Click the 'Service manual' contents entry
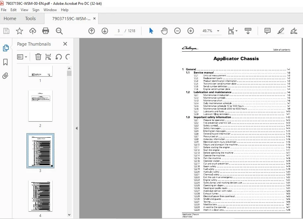Viewport: 303px width, 219px height. click(x=204, y=73)
